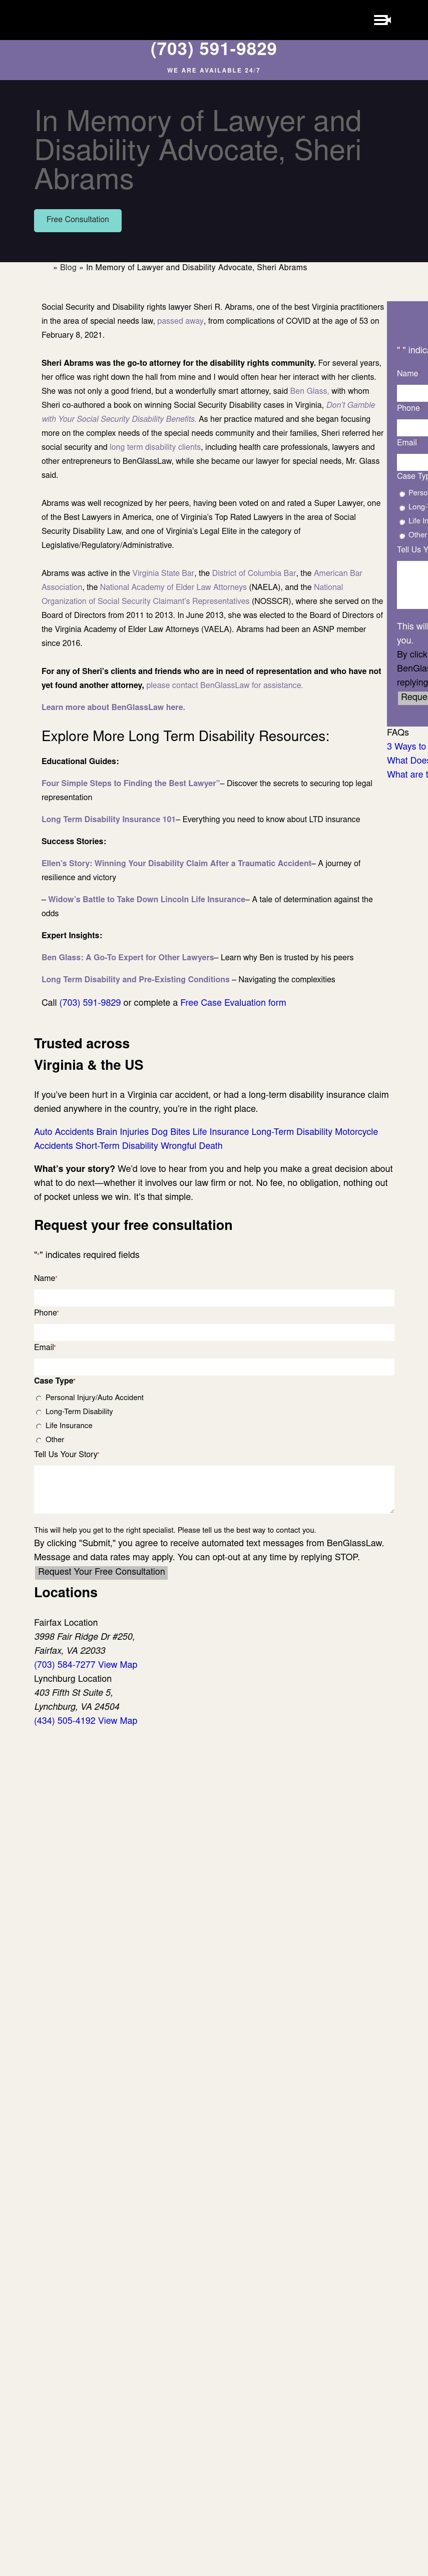The width and height of the screenshot is (428, 2576).
Task: Open Free Case Evaluation form link
Action: 233,1002
